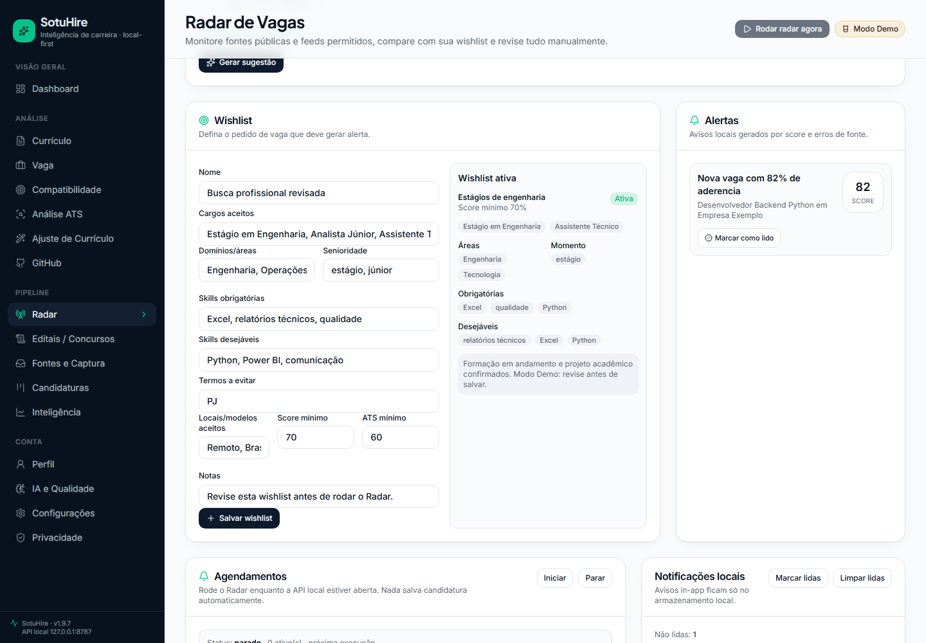Set the Score mínimo field value
The height and width of the screenshot is (643, 926).
tap(316, 437)
